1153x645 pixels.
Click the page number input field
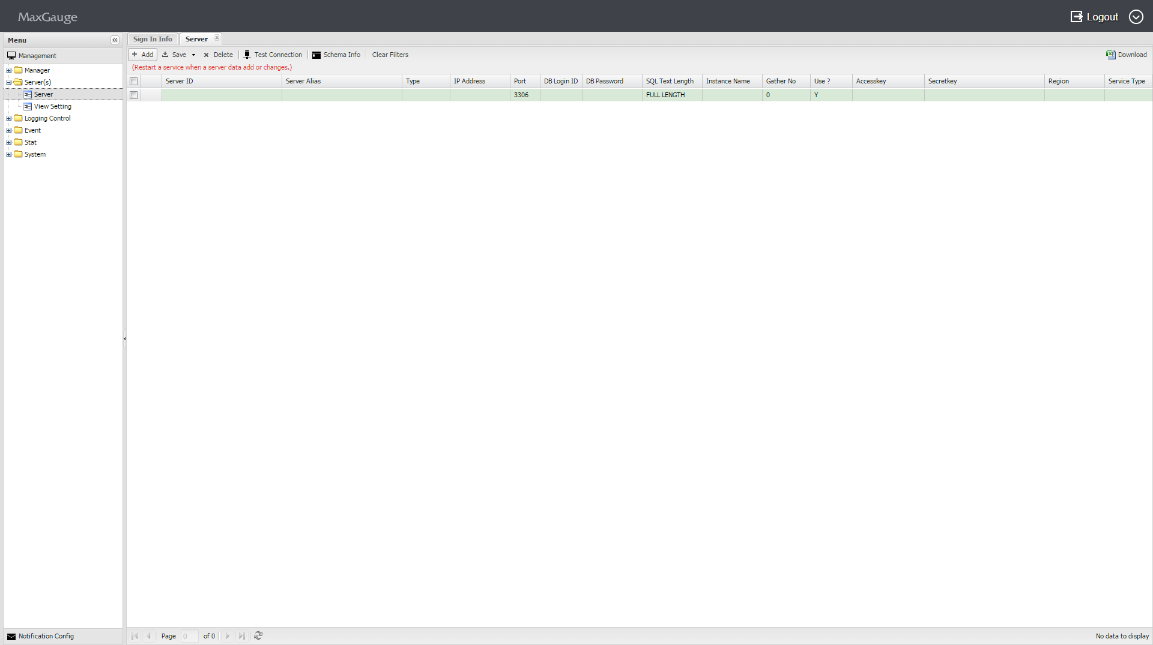coord(189,636)
